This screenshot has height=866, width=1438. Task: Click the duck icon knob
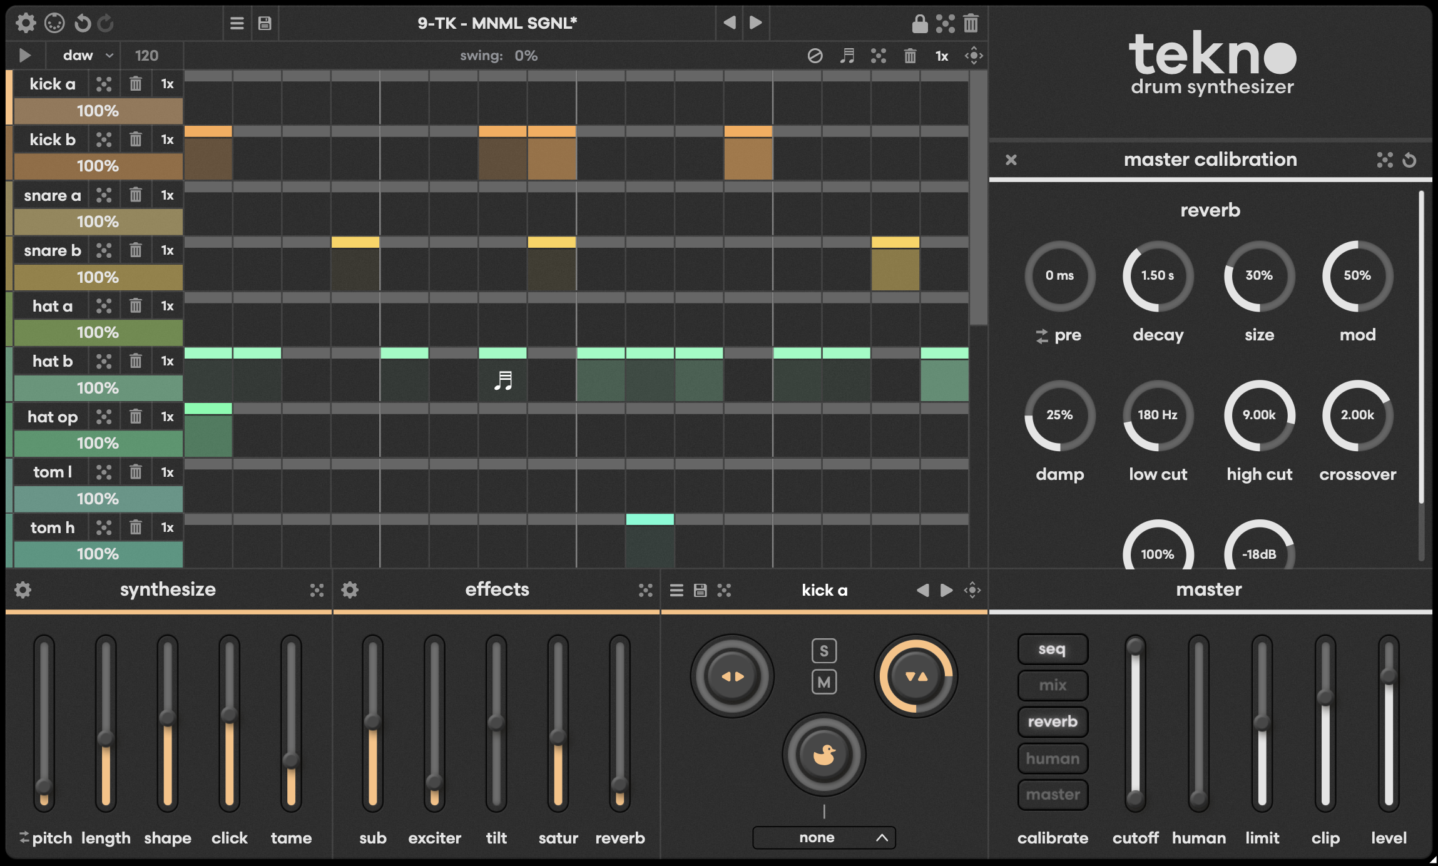click(x=824, y=755)
